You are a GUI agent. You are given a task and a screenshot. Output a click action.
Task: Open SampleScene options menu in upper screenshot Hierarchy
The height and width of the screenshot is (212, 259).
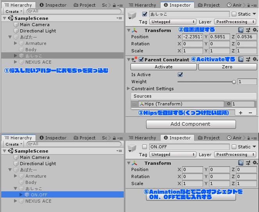coord(119,18)
